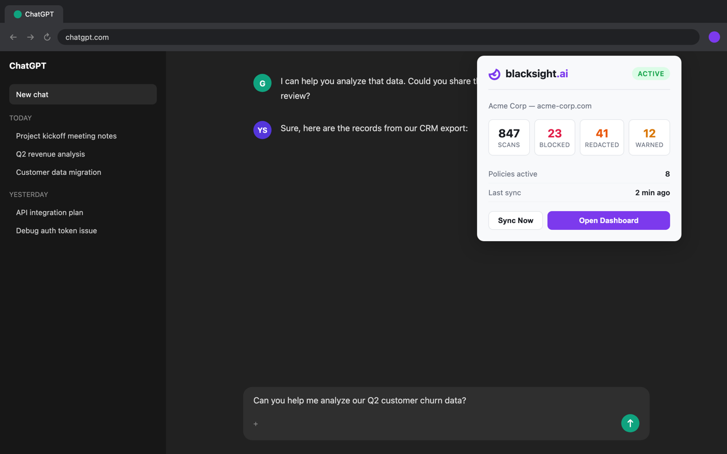Click 'Acme Corp — acme-corp.com' text
The width and height of the screenshot is (727, 454).
pos(540,106)
